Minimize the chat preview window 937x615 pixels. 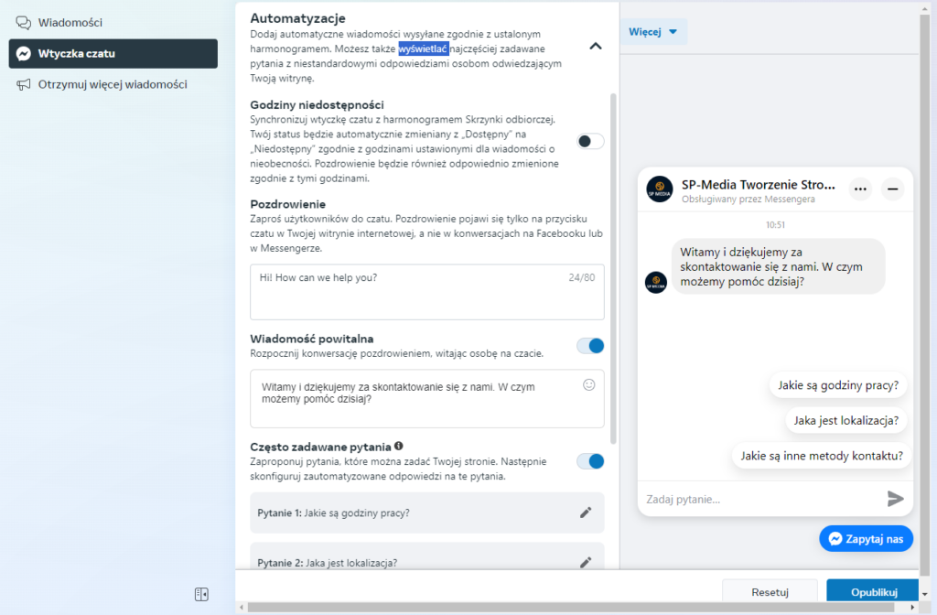click(892, 189)
